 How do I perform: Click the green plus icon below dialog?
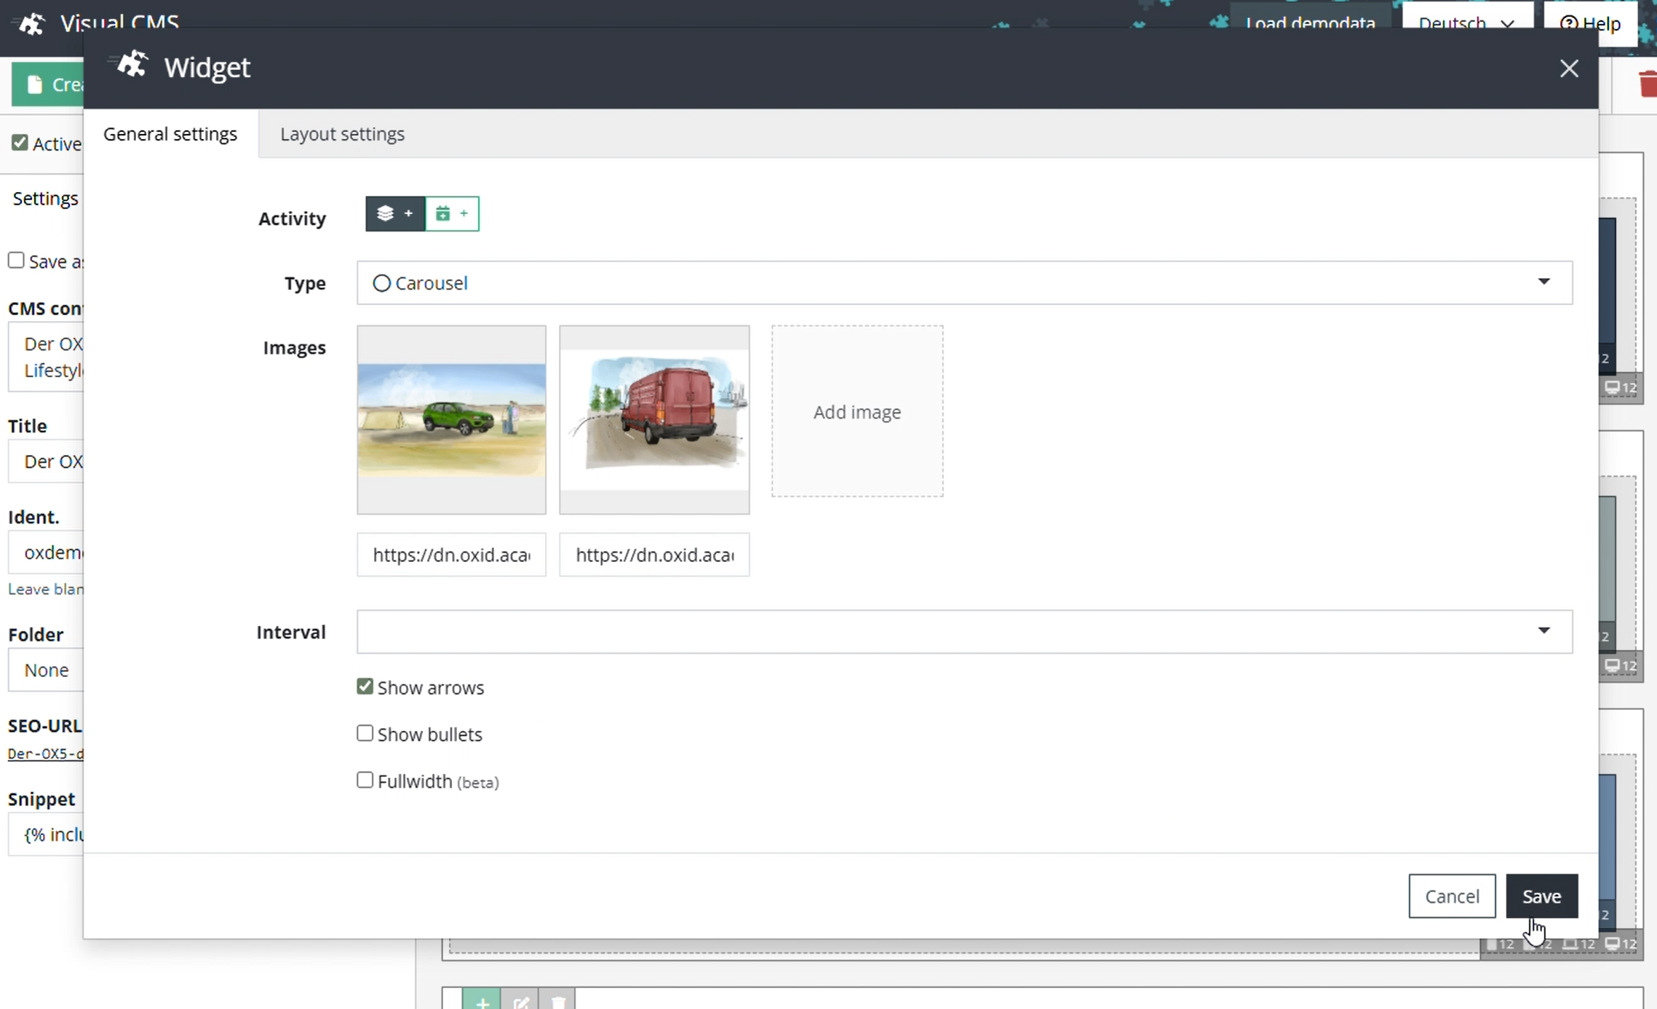tap(482, 1002)
